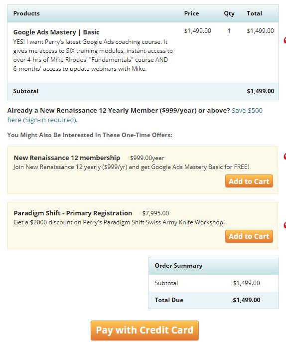Open the Save $500 sign-in link
Image resolution: width=286 pixels, height=342 pixels.
click(135, 115)
